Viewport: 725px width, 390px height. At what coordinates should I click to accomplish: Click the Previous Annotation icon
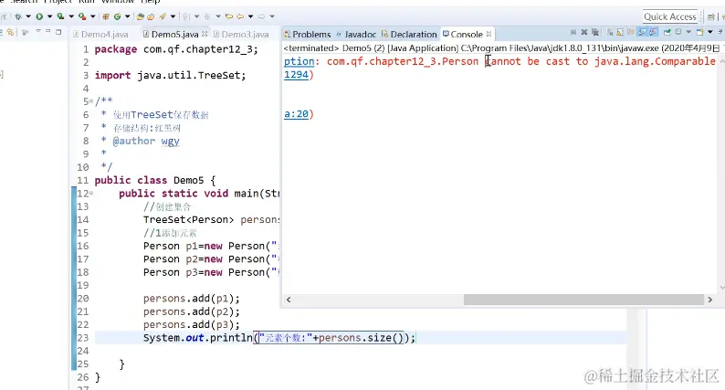206,16
